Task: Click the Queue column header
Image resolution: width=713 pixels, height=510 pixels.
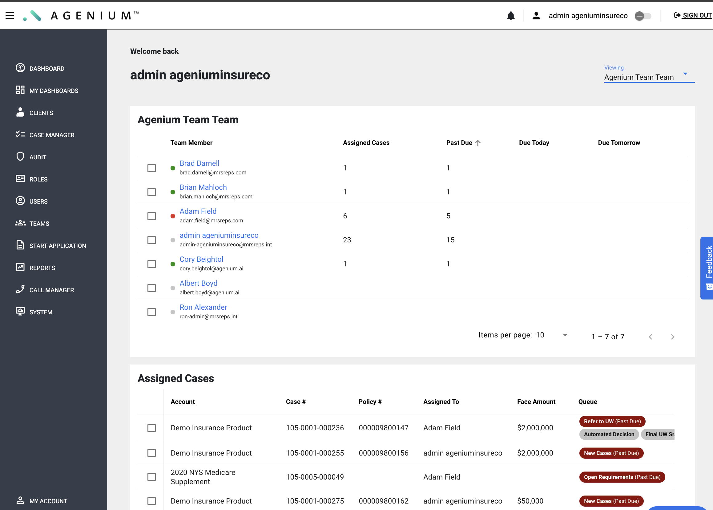Action: tap(588, 402)
